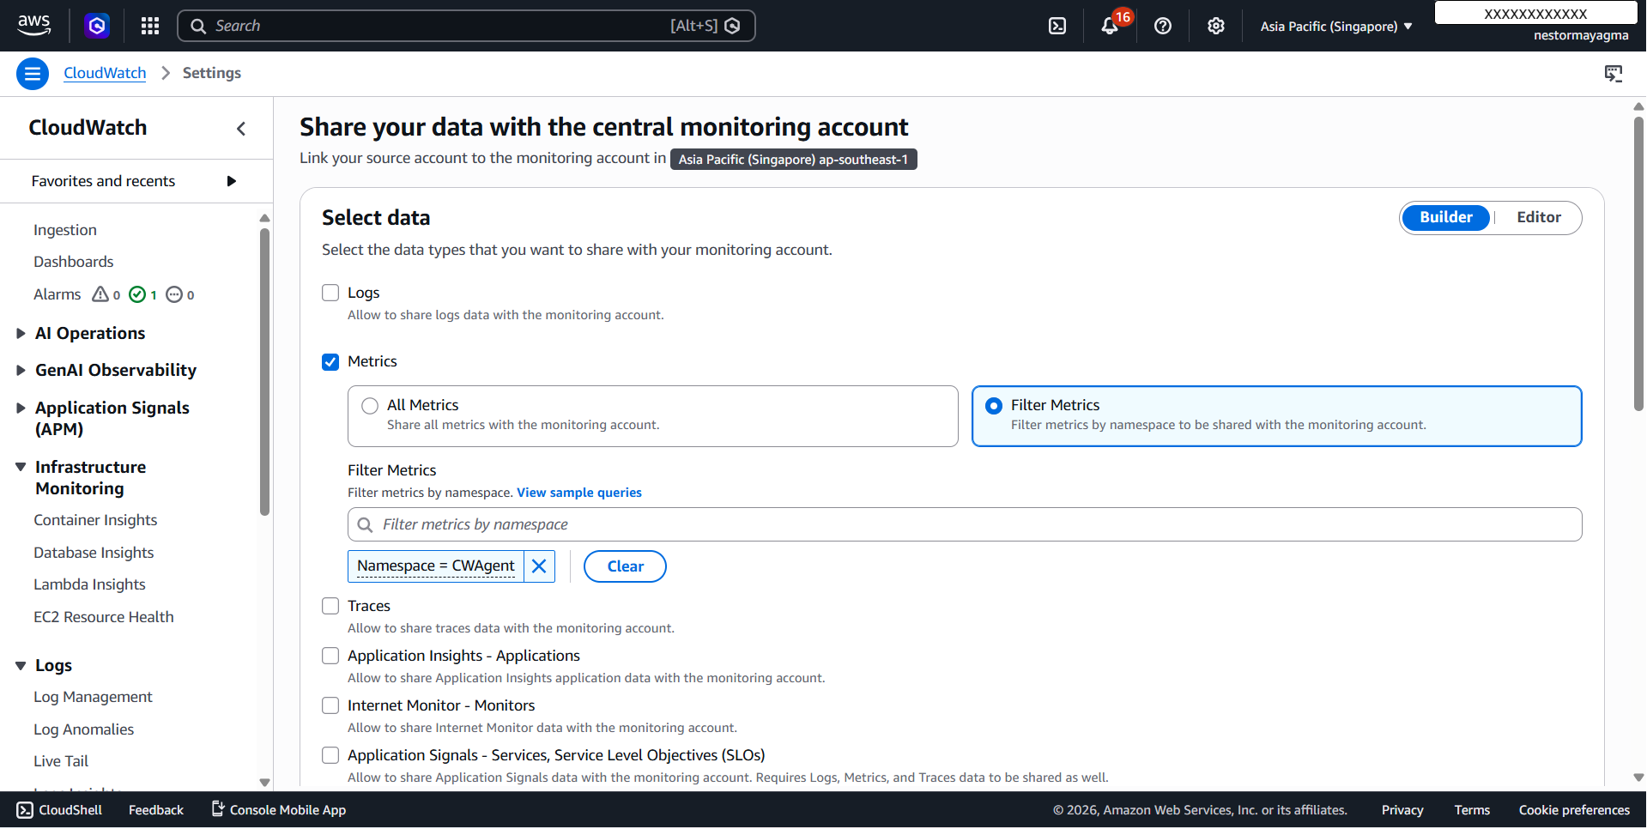Open Log Management in sidebar
The image size is (1647, 829).
pos(93,697)
